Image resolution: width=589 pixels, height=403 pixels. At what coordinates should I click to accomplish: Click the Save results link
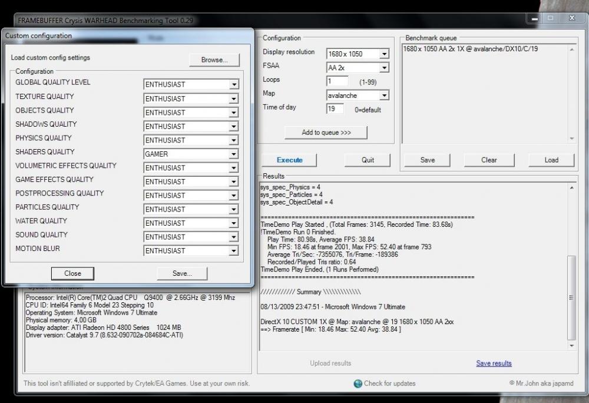tap(494, 364)
